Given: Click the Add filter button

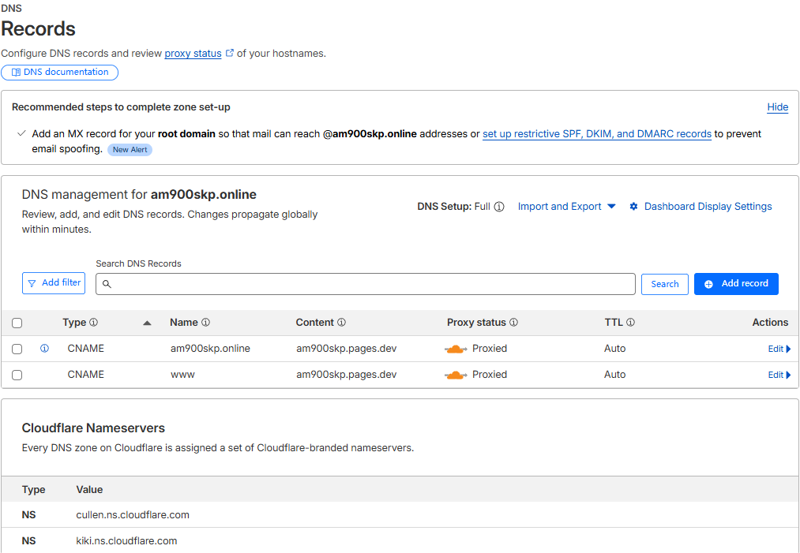Looking at the screenshot, I should 54,283.
